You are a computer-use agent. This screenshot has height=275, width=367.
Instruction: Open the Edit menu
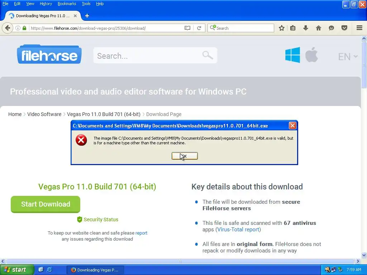[17, 4]
